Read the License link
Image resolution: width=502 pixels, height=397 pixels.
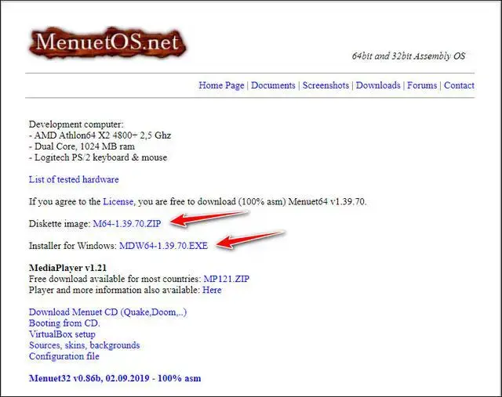click(x=118, y=202)
